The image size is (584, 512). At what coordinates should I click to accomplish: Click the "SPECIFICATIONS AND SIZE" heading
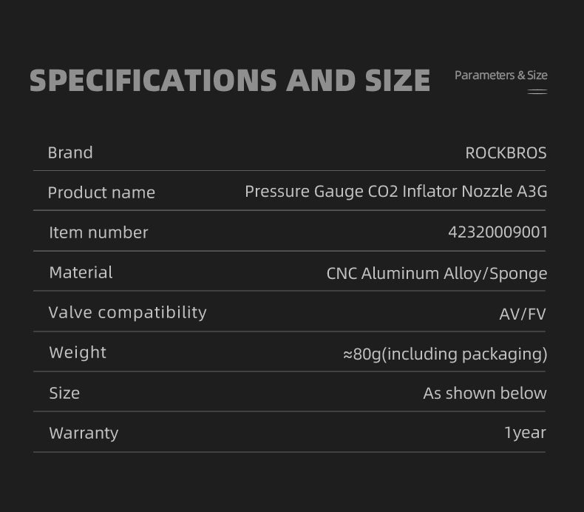(230, 80)
